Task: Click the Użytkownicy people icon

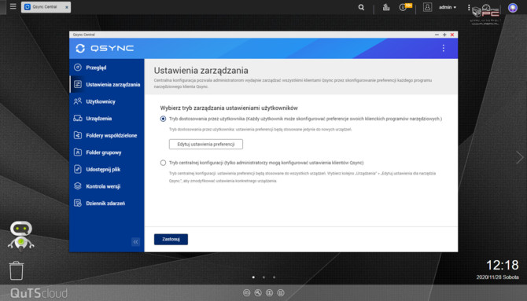Action: [78, 101]
